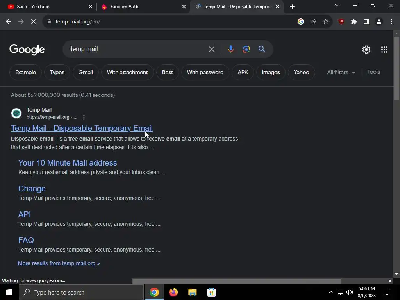Click the Google logo
400x300 pixels.
click(x=27, y=50)
